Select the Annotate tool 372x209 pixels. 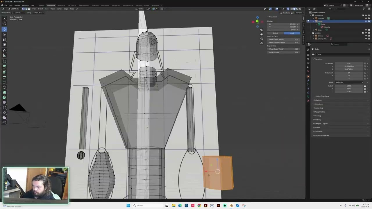4,51
